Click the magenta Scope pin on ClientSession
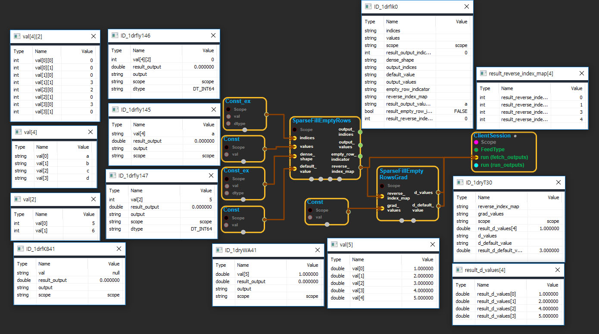The width and height of the screenshot is (599, 334). coord(476,142)
